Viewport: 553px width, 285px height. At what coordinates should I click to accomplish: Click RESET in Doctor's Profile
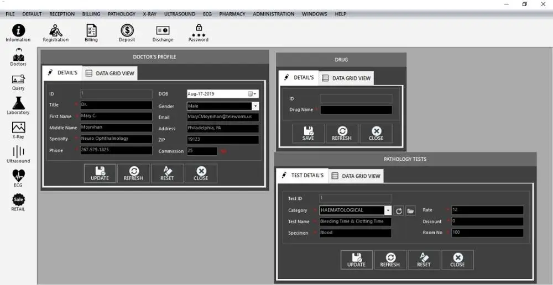[x=167, y=173]
